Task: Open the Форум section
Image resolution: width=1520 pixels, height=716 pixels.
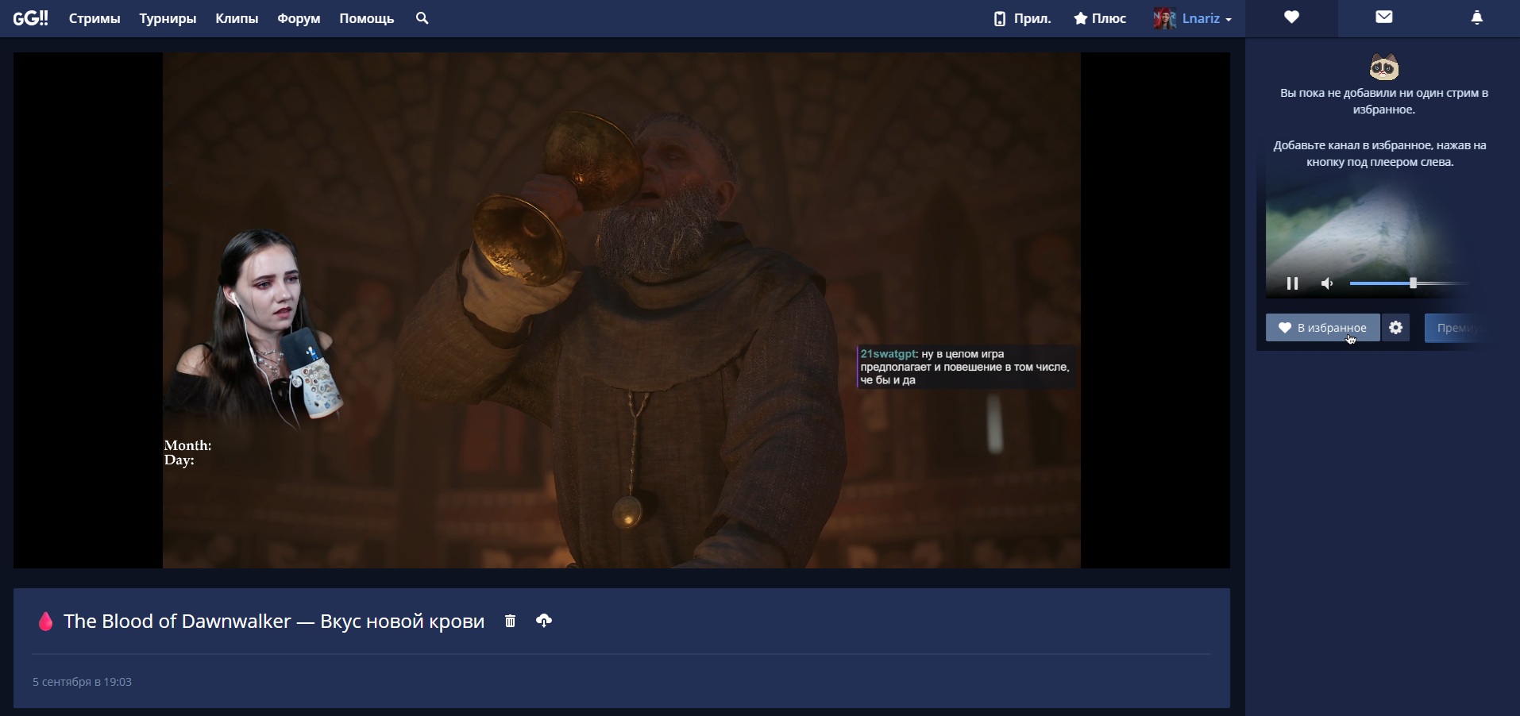Action: [299, 18]
